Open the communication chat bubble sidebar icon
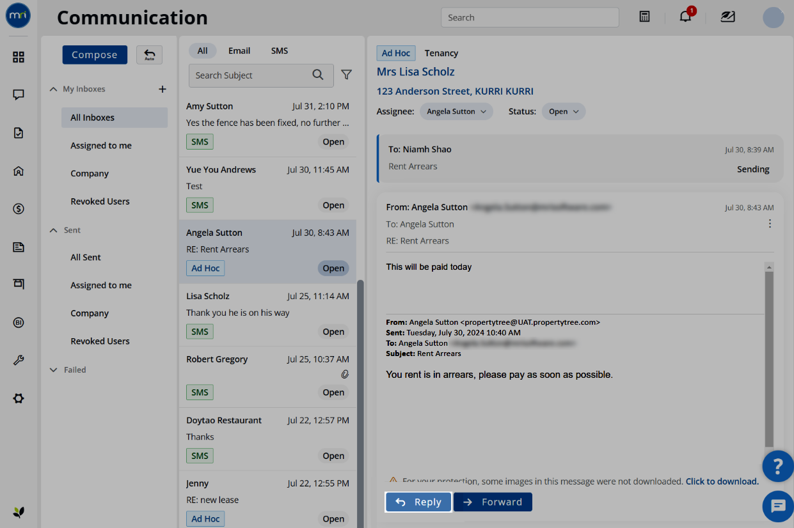Image resolution: width=794 pixels, height=528 pixels. click(19, 95)
